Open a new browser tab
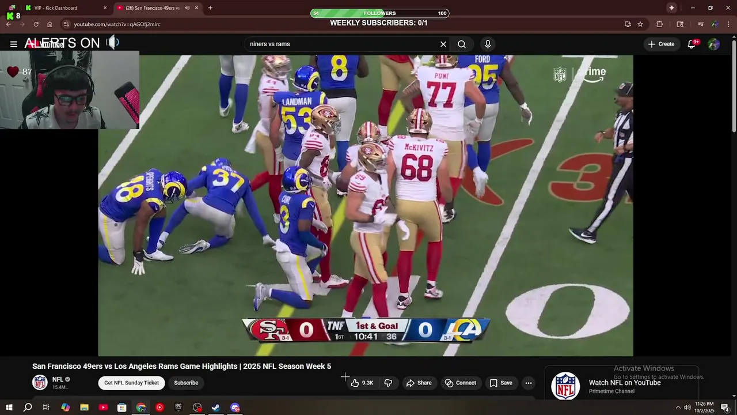Viewport: 737px width, 415px height. [210, 8]
